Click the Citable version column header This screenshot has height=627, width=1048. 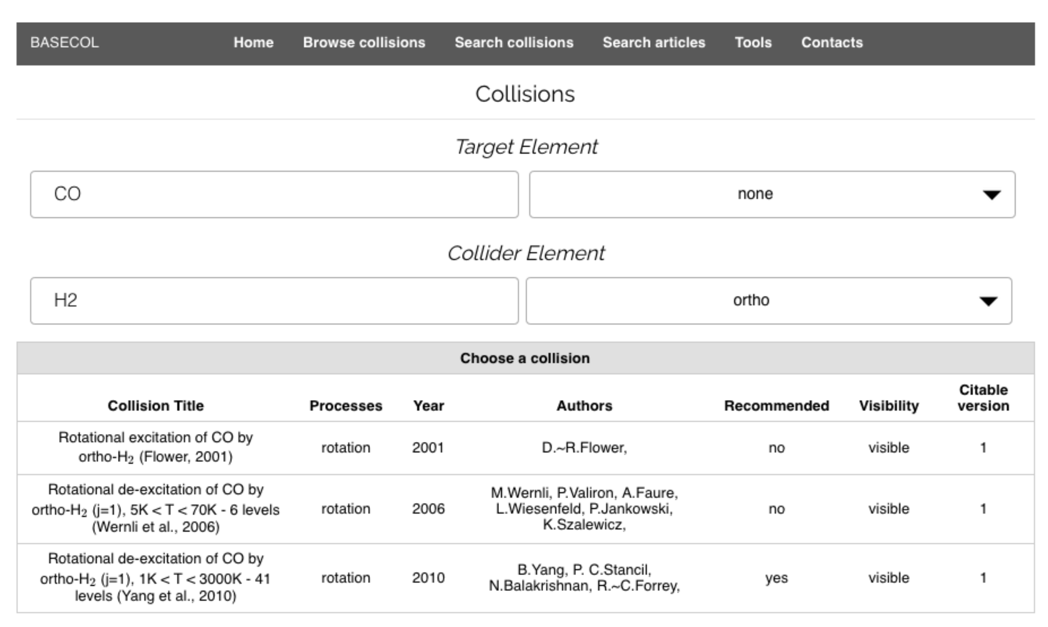(x=983, y=398)
